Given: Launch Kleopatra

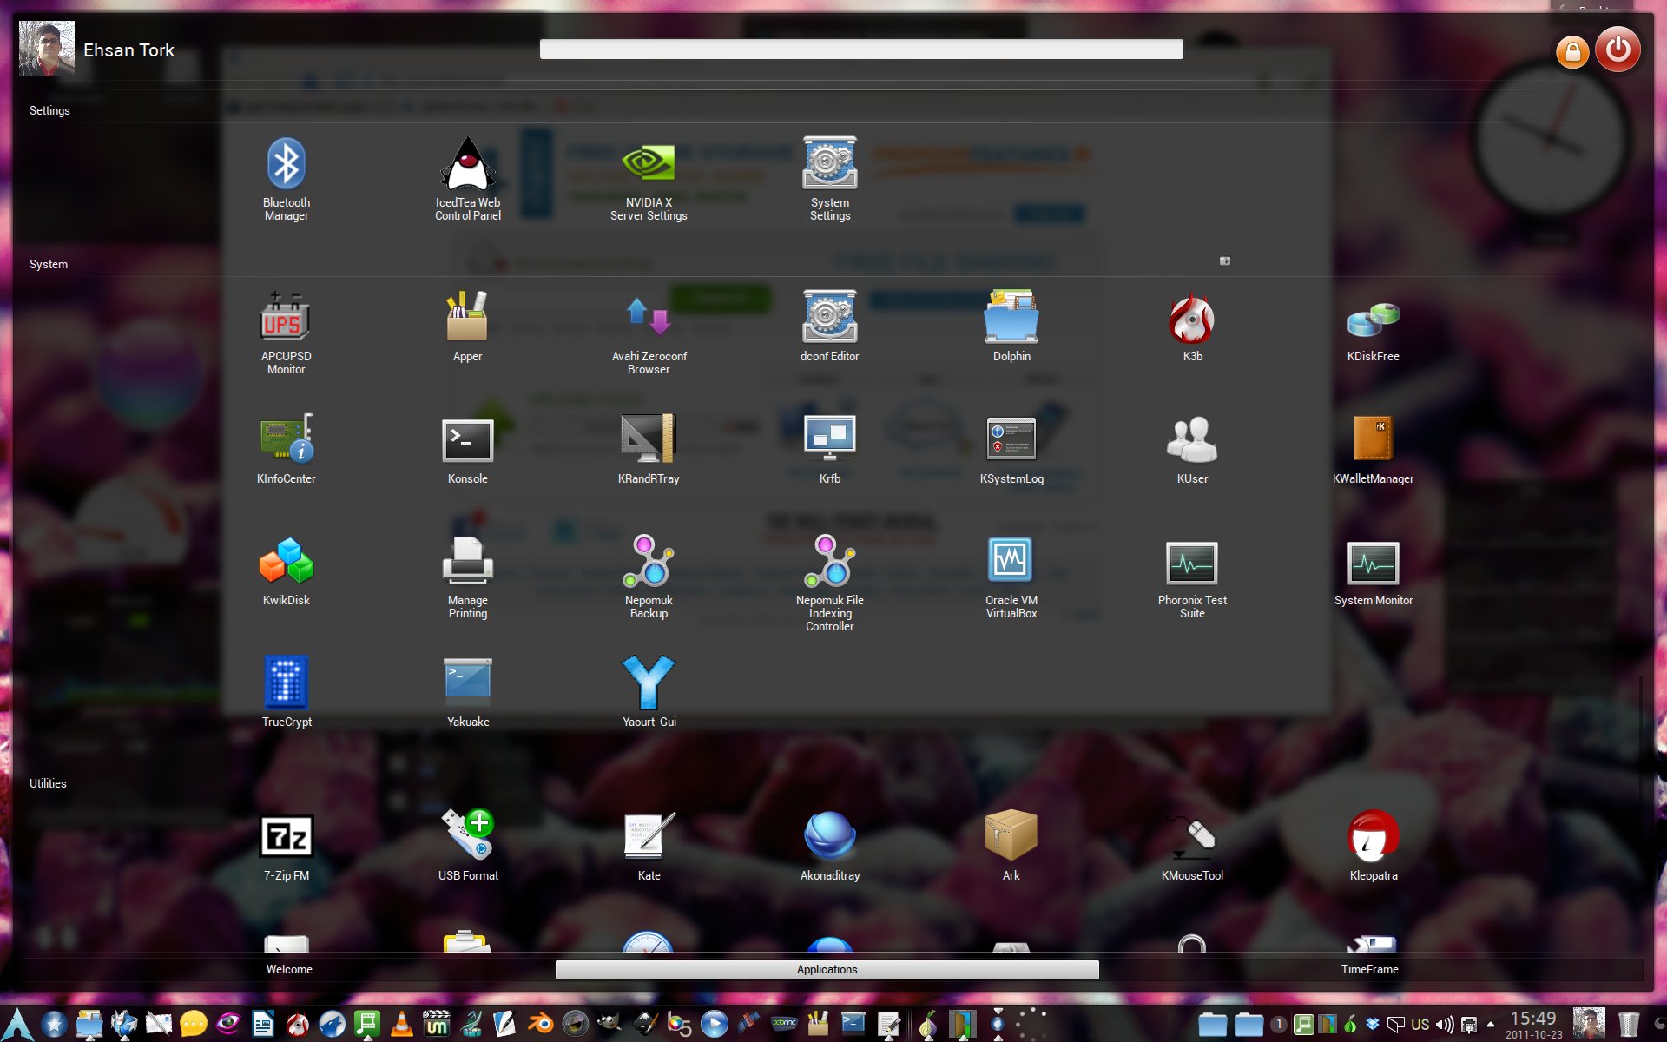Looking at the screenshot, I should [1373, 846].
